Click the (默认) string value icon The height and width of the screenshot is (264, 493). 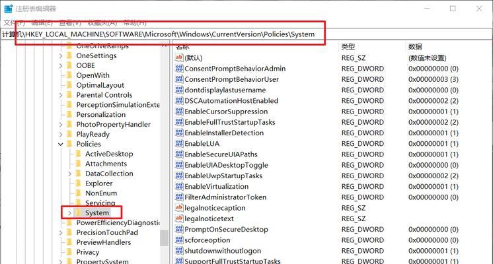(x=179, y=57)
